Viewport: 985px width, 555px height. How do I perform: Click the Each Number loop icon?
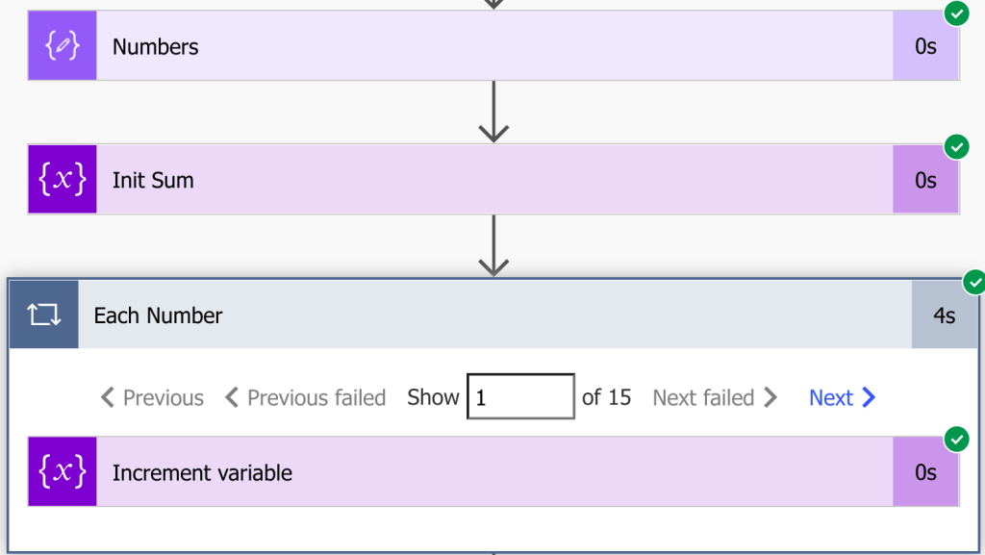(44, 315)
